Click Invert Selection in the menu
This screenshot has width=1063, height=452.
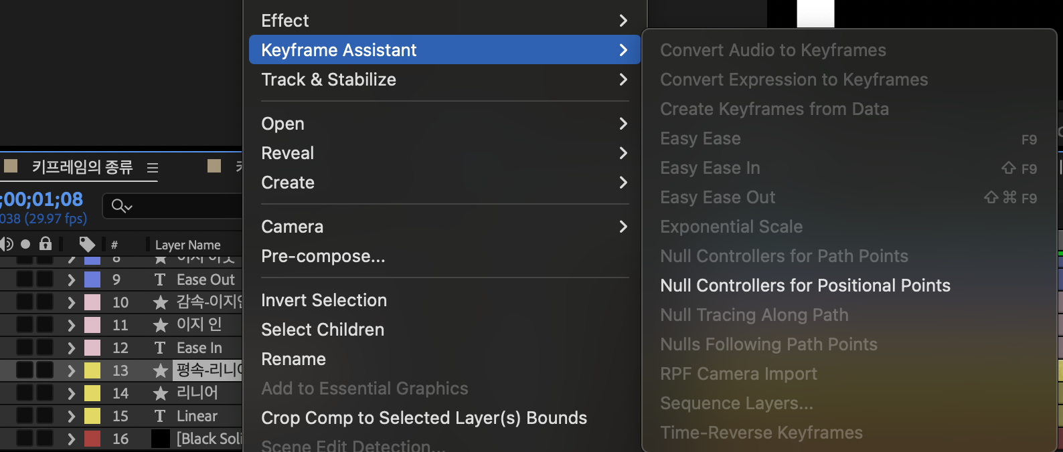tap(324, 300)
